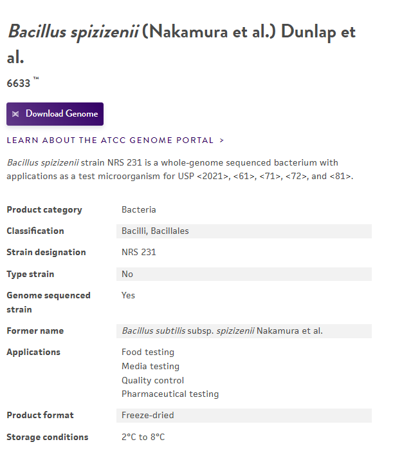Select the Bacteria product category value
The height and width of the screenshot is (471, 393).
click(139, 209)
